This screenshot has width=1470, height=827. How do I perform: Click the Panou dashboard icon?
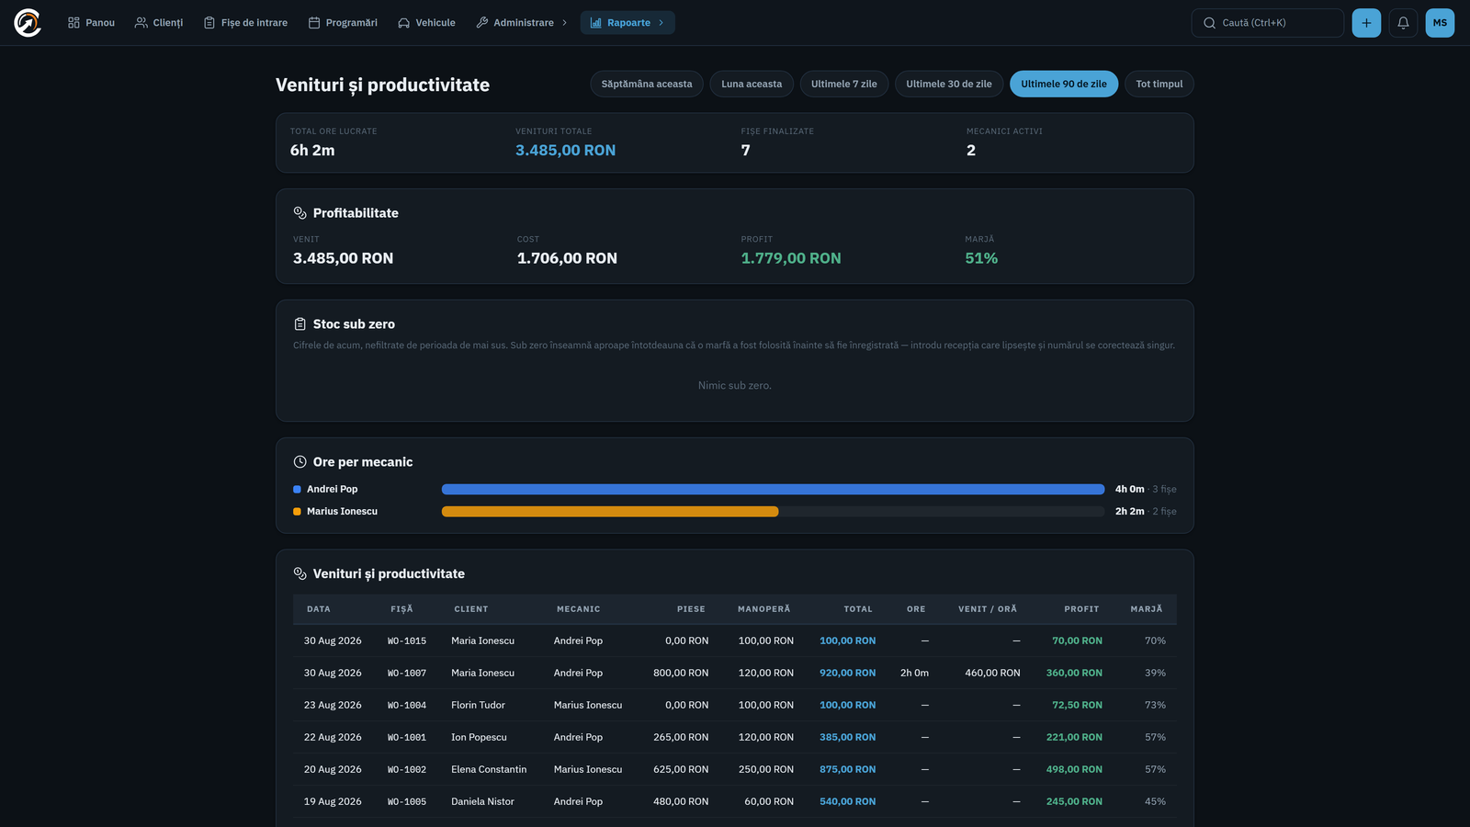pyautogui.click(x=73, y=23)
